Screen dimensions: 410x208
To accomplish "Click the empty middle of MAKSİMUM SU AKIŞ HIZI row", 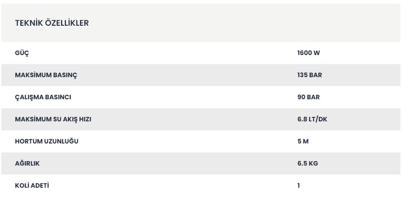I will pyautogui.click(x=193, y=119).
